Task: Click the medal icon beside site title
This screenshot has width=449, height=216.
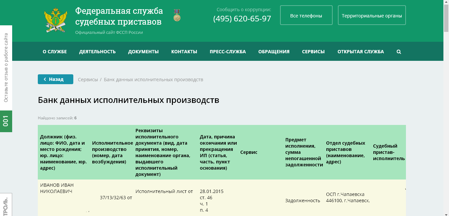Action: 177,15
